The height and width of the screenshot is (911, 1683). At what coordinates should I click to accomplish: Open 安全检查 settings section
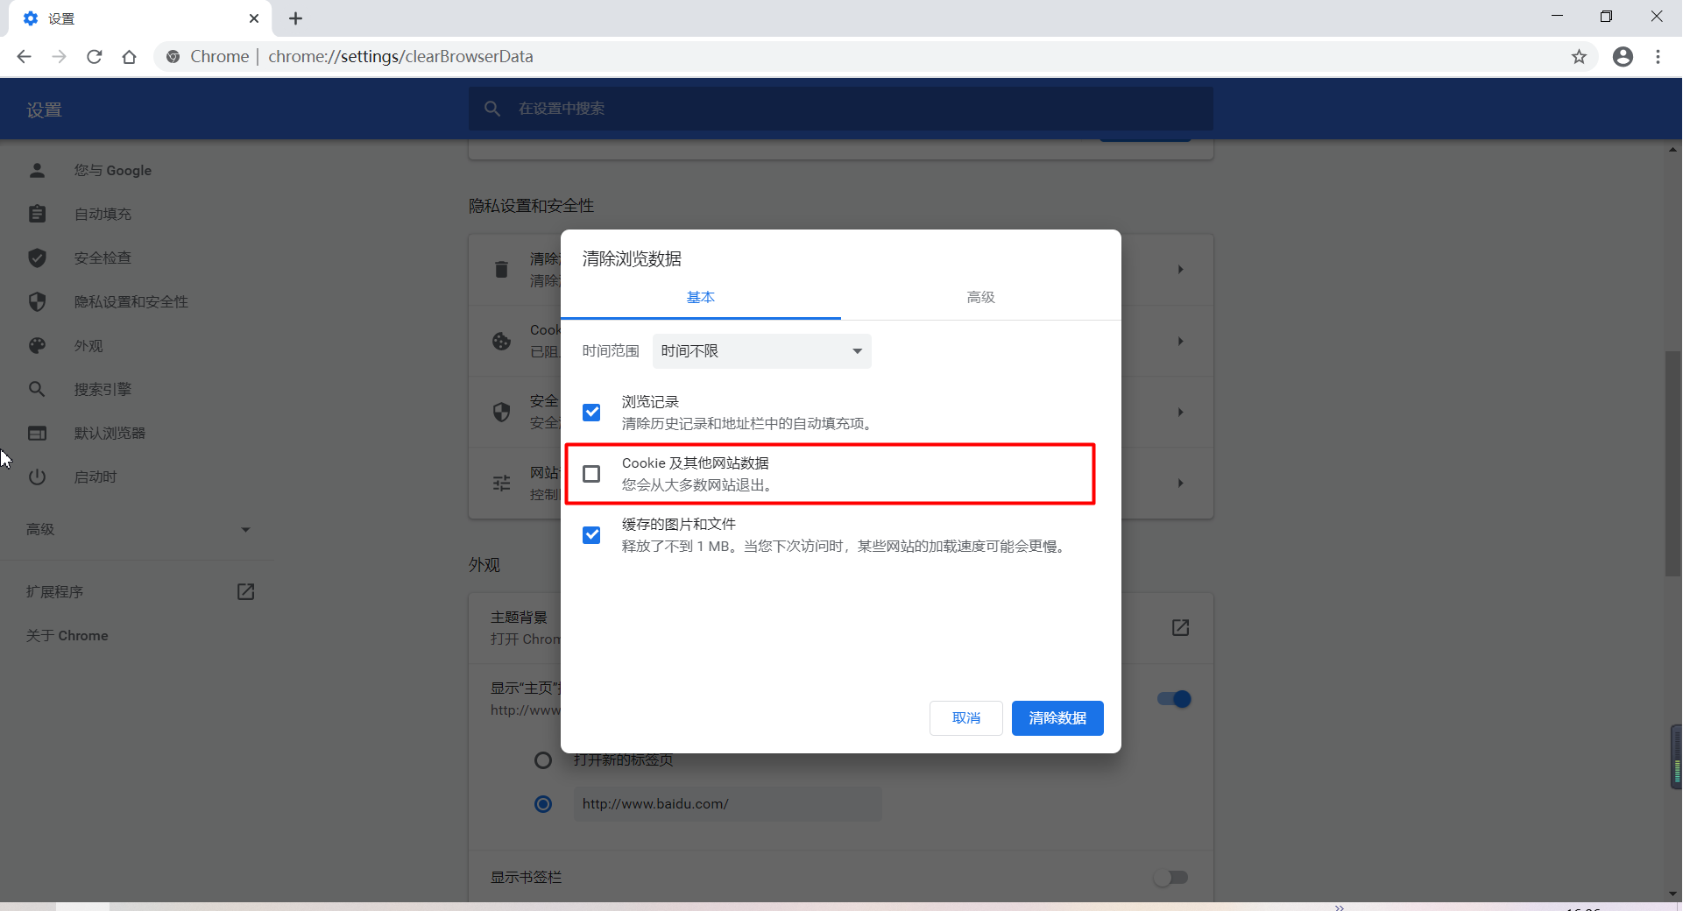click(x=103, y=258)
